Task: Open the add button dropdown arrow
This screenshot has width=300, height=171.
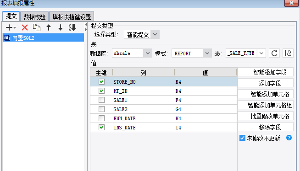Action: (x=15, y=28)
